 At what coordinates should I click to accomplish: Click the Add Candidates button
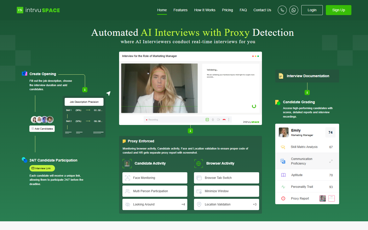pyautogui.click(x=42, y=129)
